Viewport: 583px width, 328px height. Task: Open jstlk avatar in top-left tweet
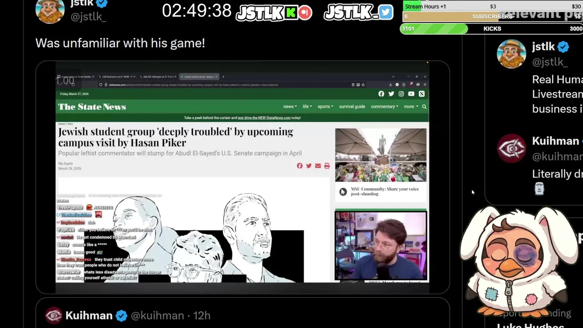[50, 10]
